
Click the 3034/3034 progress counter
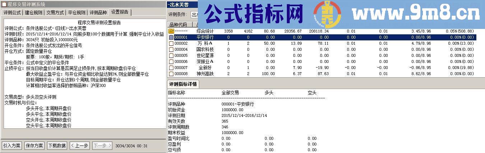pos(125,146)
